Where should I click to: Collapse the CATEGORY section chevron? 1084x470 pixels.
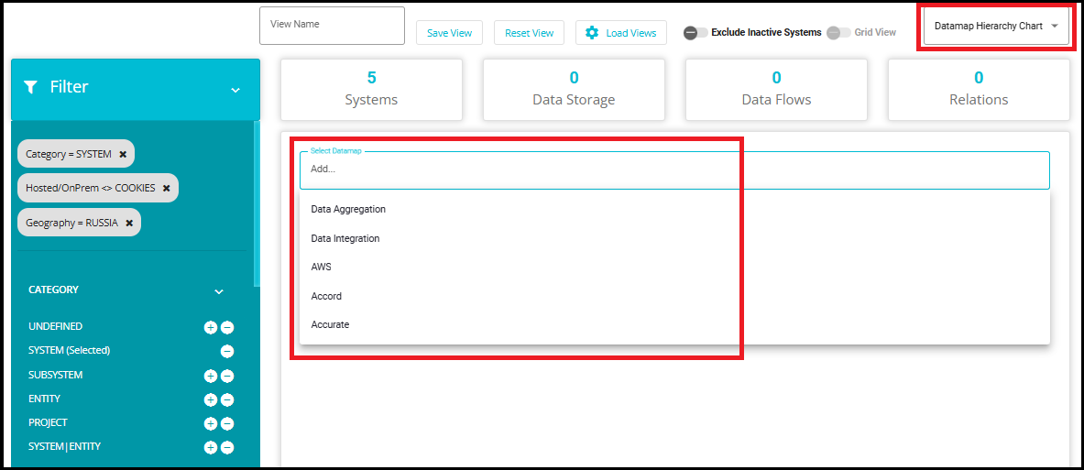(219, 291)
